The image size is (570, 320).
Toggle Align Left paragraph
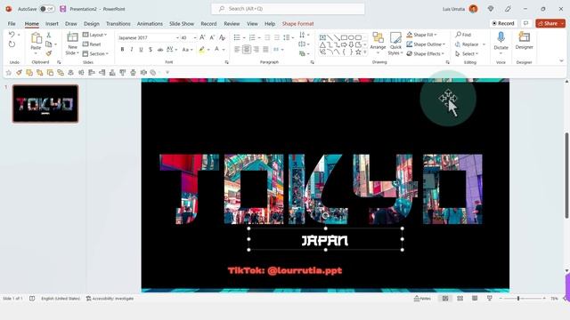[x=237, y=50]
